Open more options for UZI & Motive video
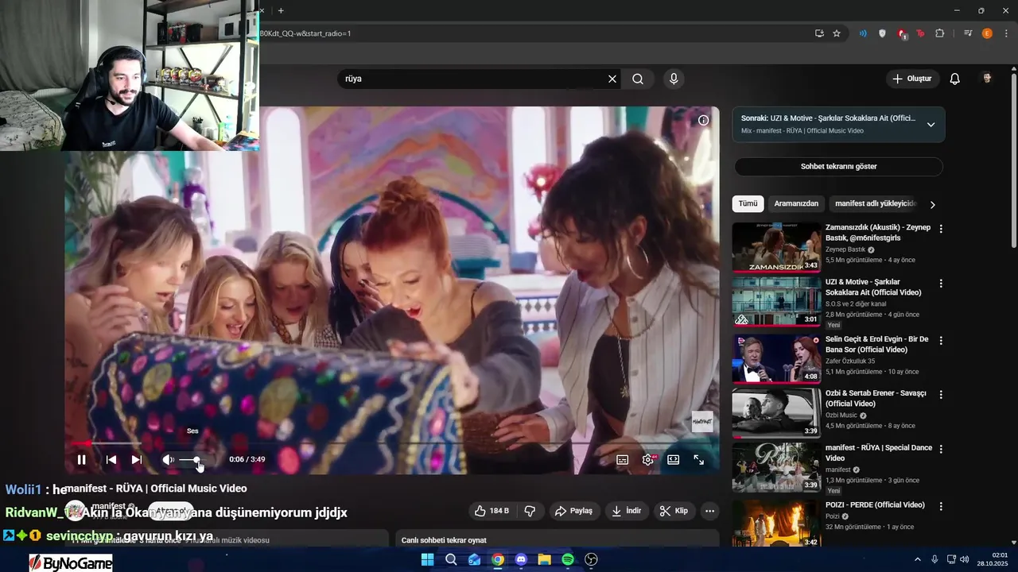Screen dimensions: 1018x572 (x=941, y=284)
